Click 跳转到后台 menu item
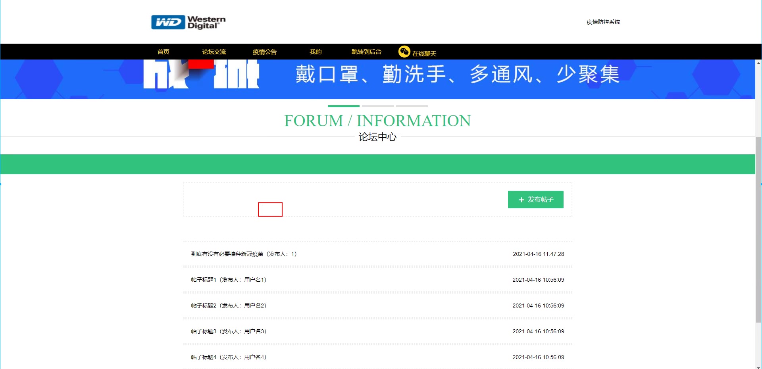The height and width of the screenshot is (369, 762). pos(366,52)
